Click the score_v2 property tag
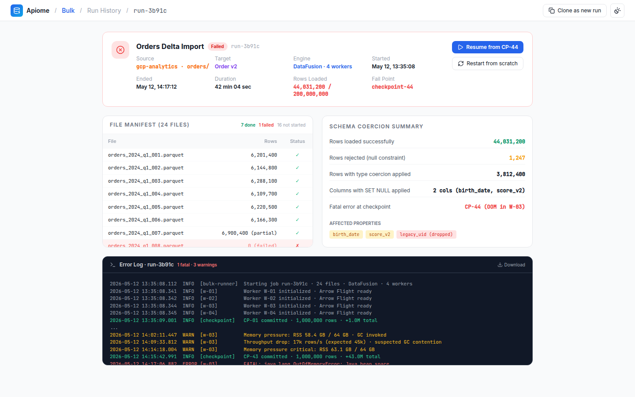635x397 pixels. (380, 234)
